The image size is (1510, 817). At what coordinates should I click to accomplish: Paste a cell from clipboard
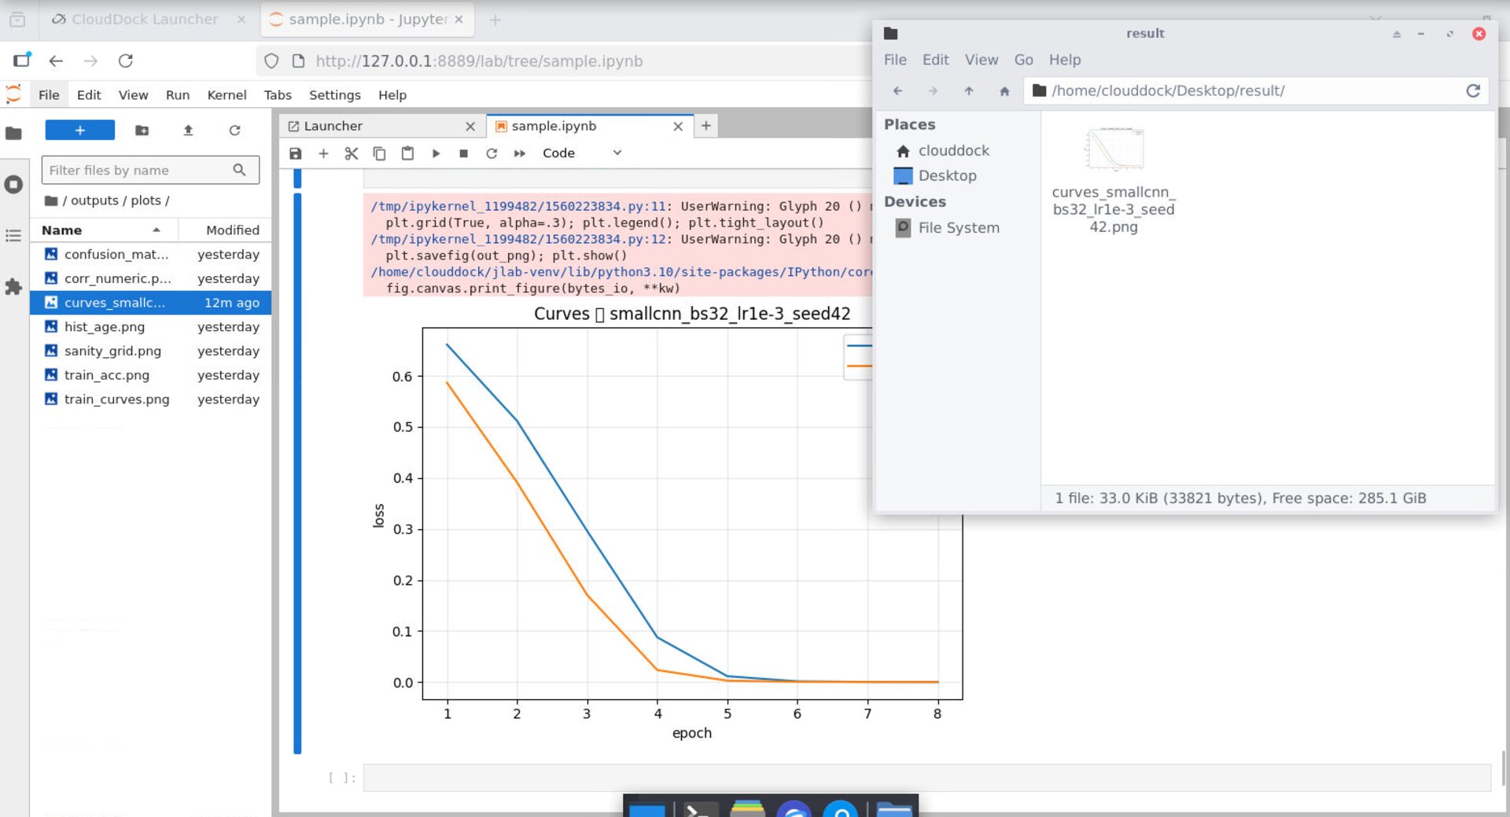click(x=407, y=153)
